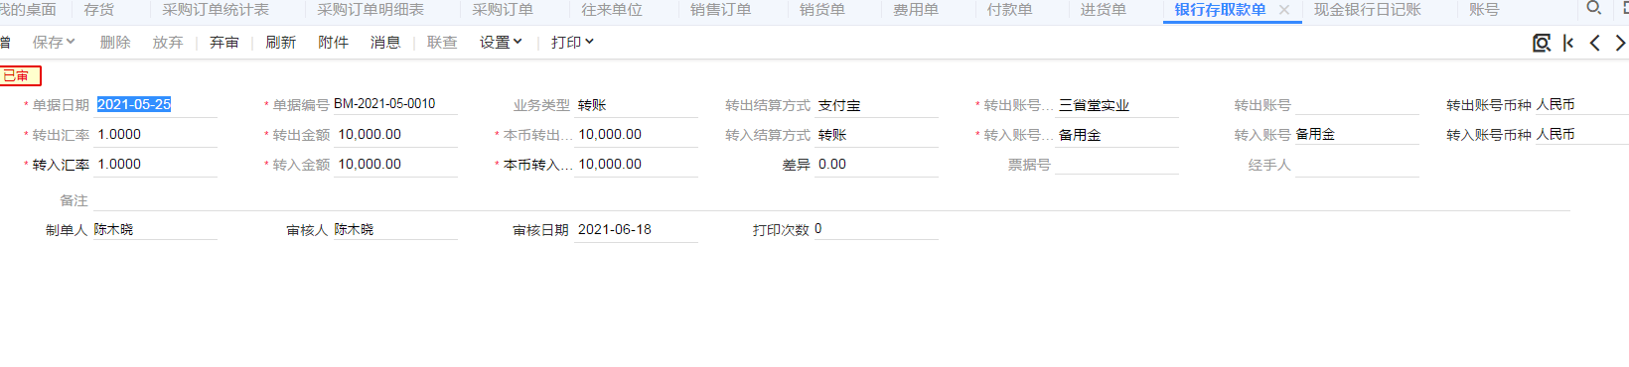Open 消息 messages
Image resolution: width=1629 pixels, height=367 pixels.
(385, 43)
